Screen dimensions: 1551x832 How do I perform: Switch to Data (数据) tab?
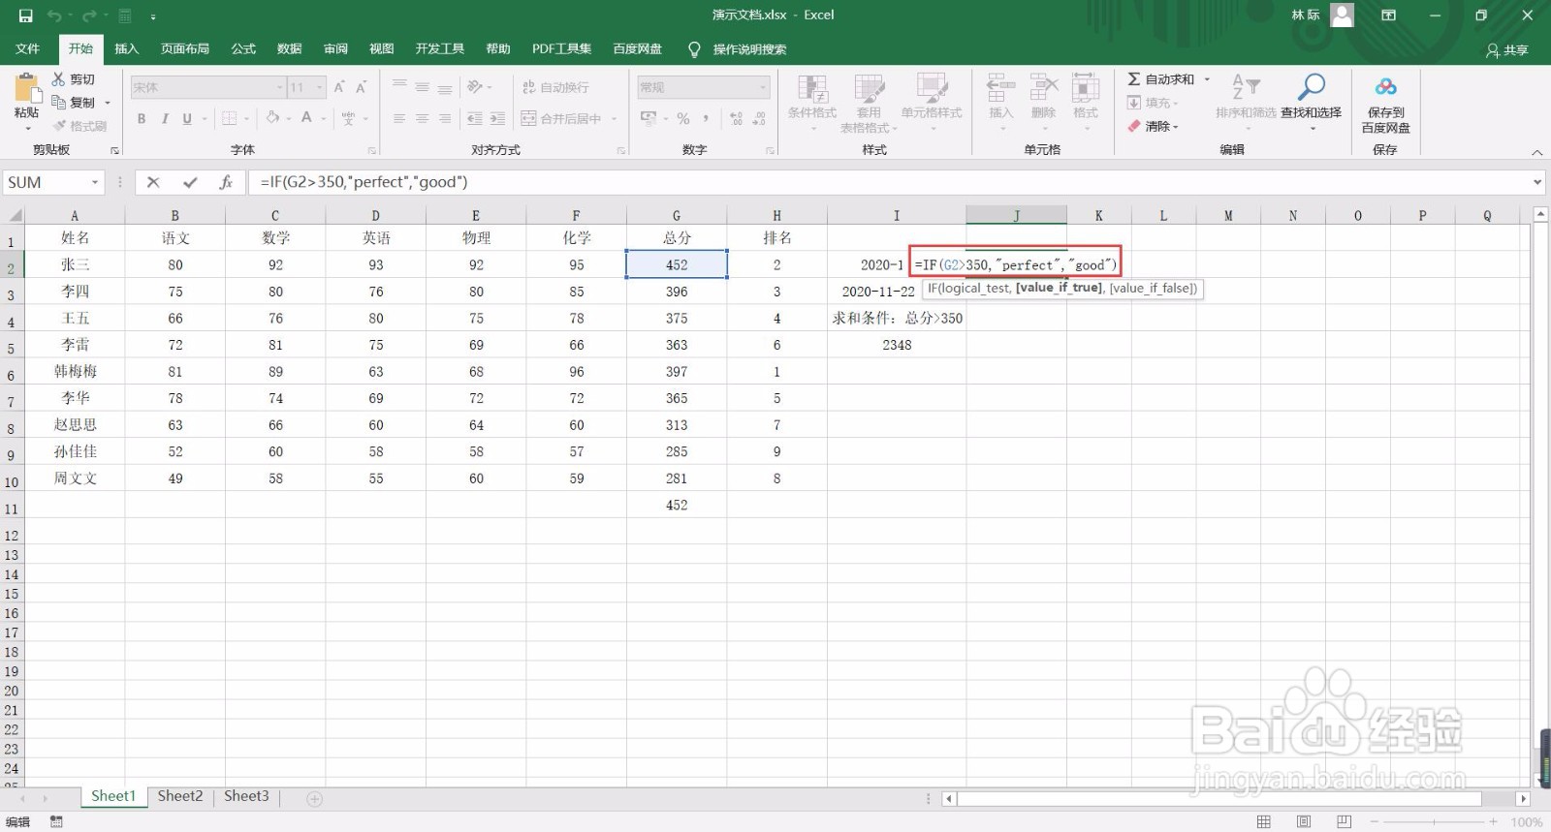(289, 48)
